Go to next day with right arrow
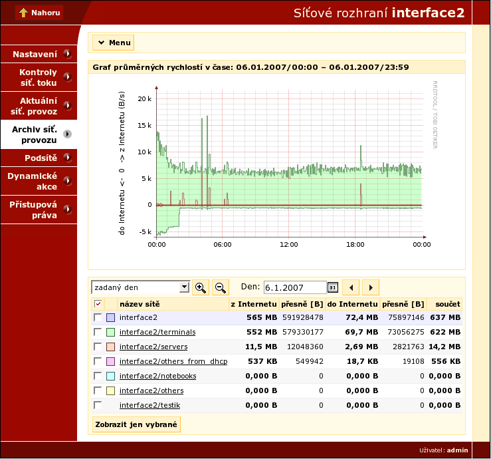 (371, 287)
